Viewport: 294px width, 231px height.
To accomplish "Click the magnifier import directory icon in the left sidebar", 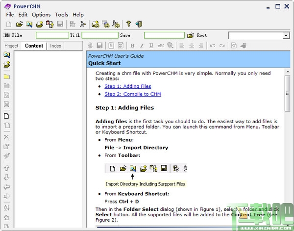I will click(x=7, y=55).
